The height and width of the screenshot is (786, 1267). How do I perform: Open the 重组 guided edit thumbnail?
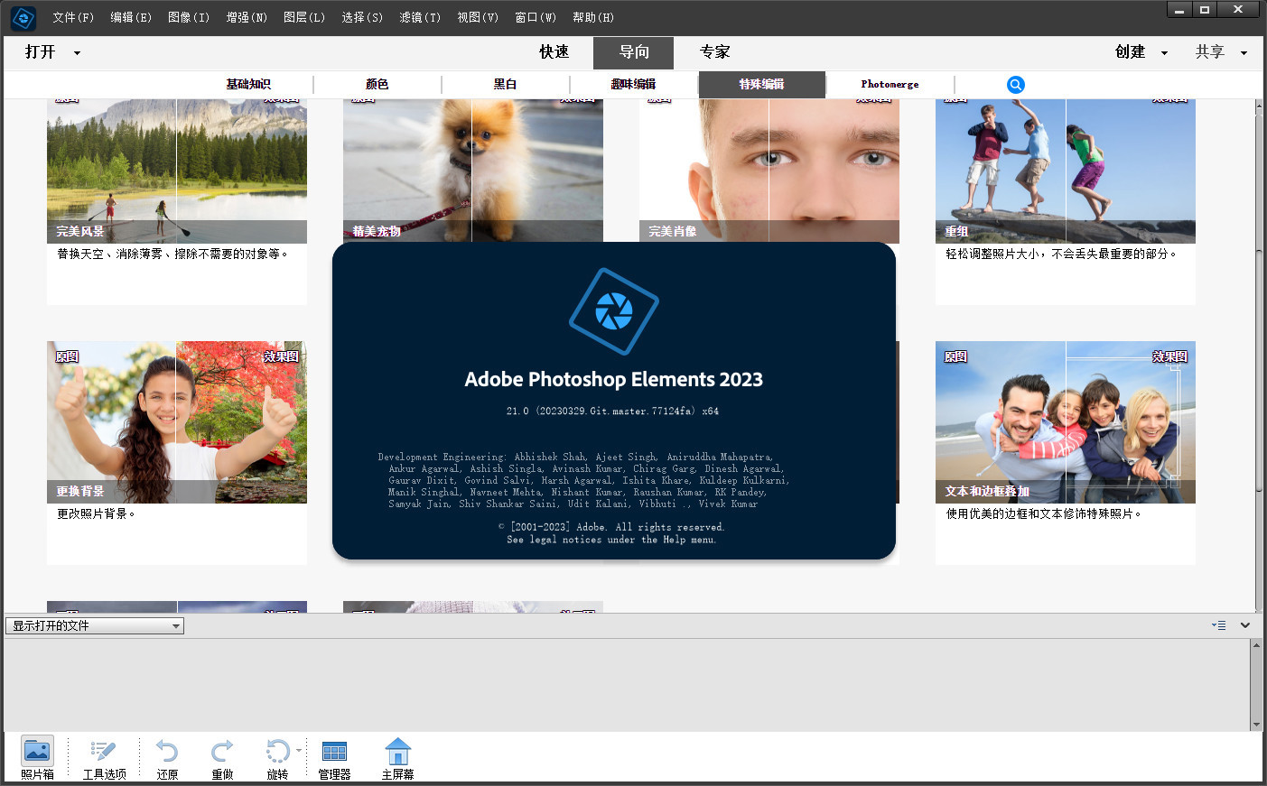[x=1066, y=171]
